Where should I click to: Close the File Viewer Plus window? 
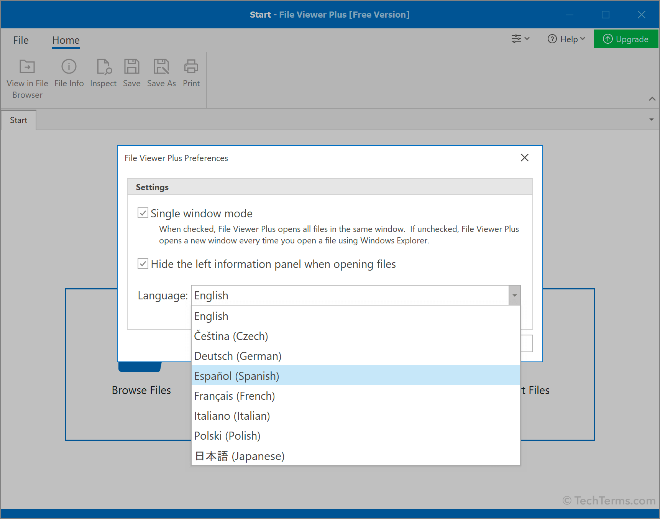click(641, 15)
